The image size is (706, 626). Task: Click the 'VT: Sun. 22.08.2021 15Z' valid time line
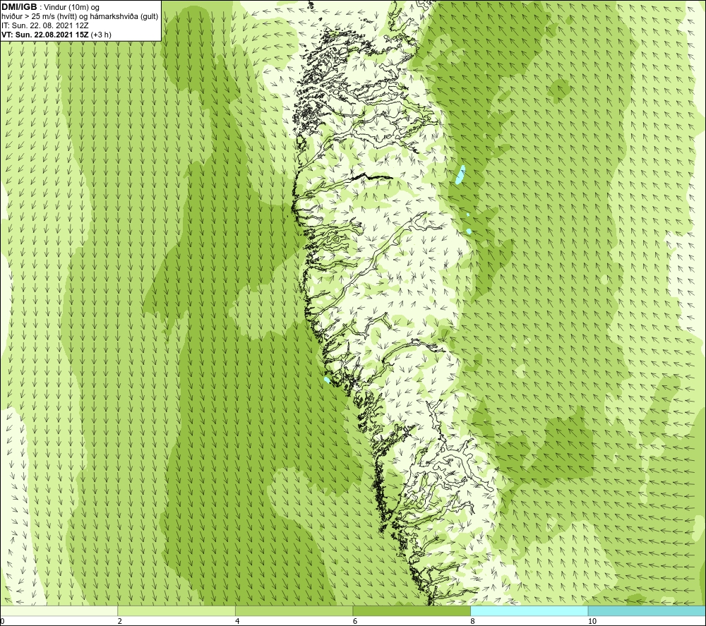(x=45, y=35)
